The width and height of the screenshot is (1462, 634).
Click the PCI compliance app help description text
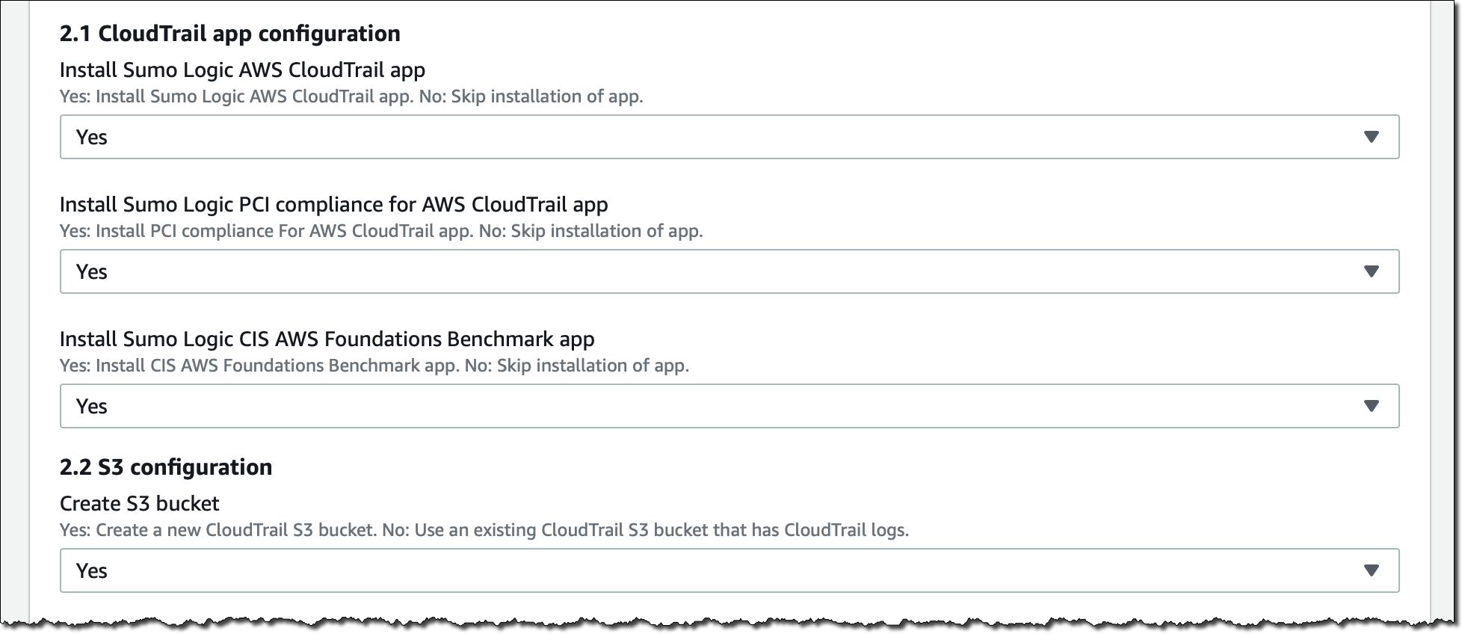[381, 231]
